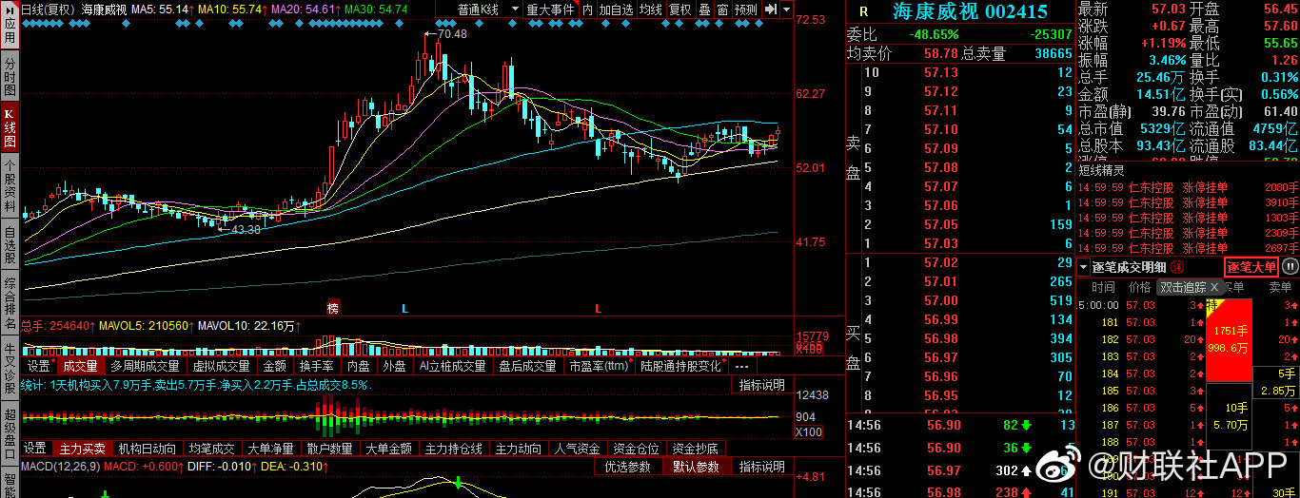Open 牛叉诊股 in left sidebar
Viewport: 1300px width, 498px height.
pos(9,366)
